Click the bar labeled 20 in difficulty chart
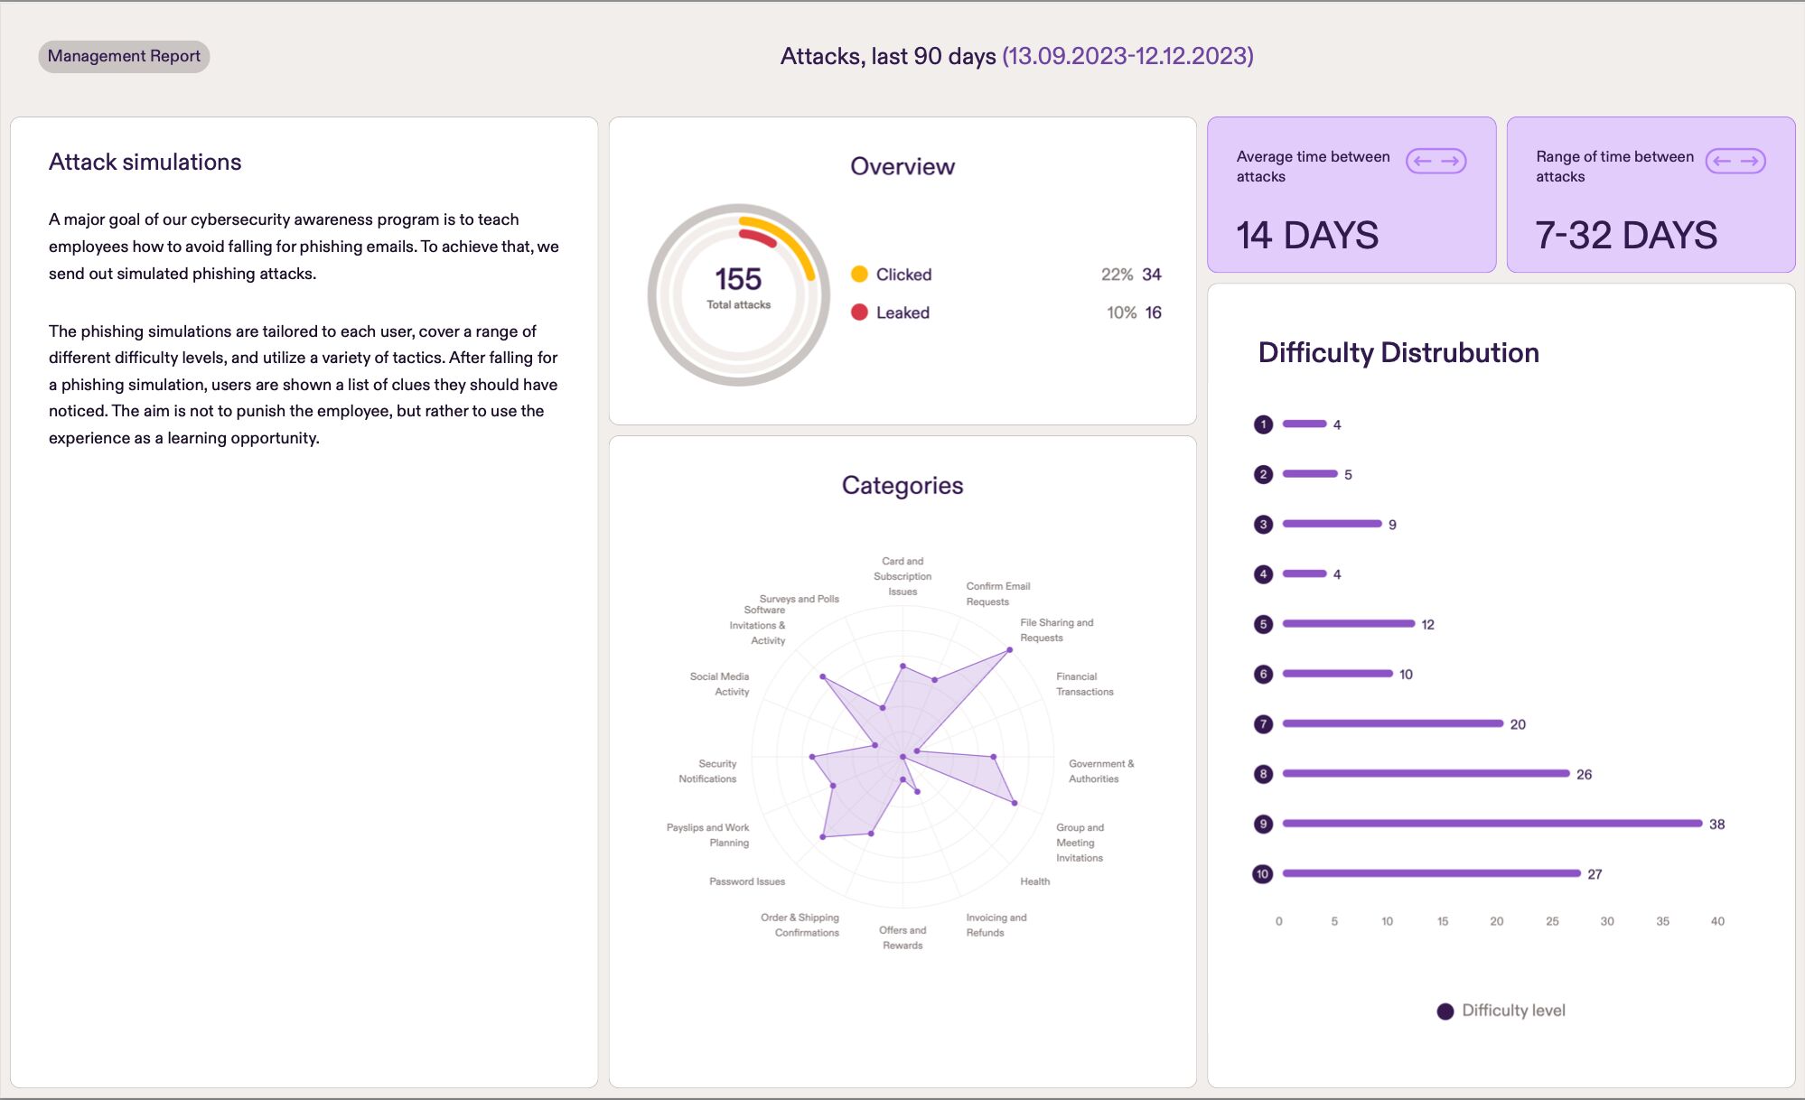The image size is (1805, 1100). coord(1393,723)
